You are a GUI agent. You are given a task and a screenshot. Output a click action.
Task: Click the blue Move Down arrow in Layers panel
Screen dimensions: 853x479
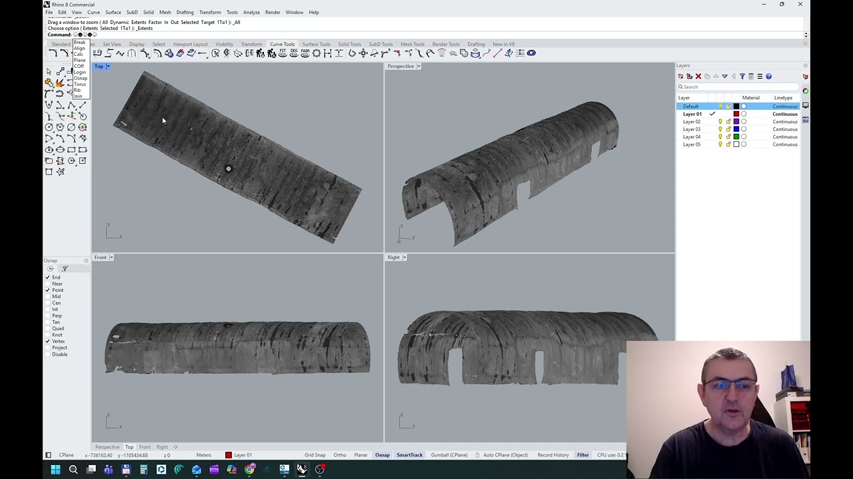[724, 77]
